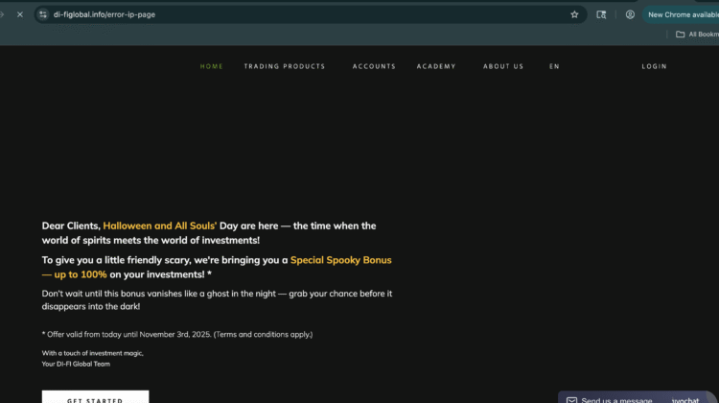Bookmark this page with the star icon

pos(574,14)
